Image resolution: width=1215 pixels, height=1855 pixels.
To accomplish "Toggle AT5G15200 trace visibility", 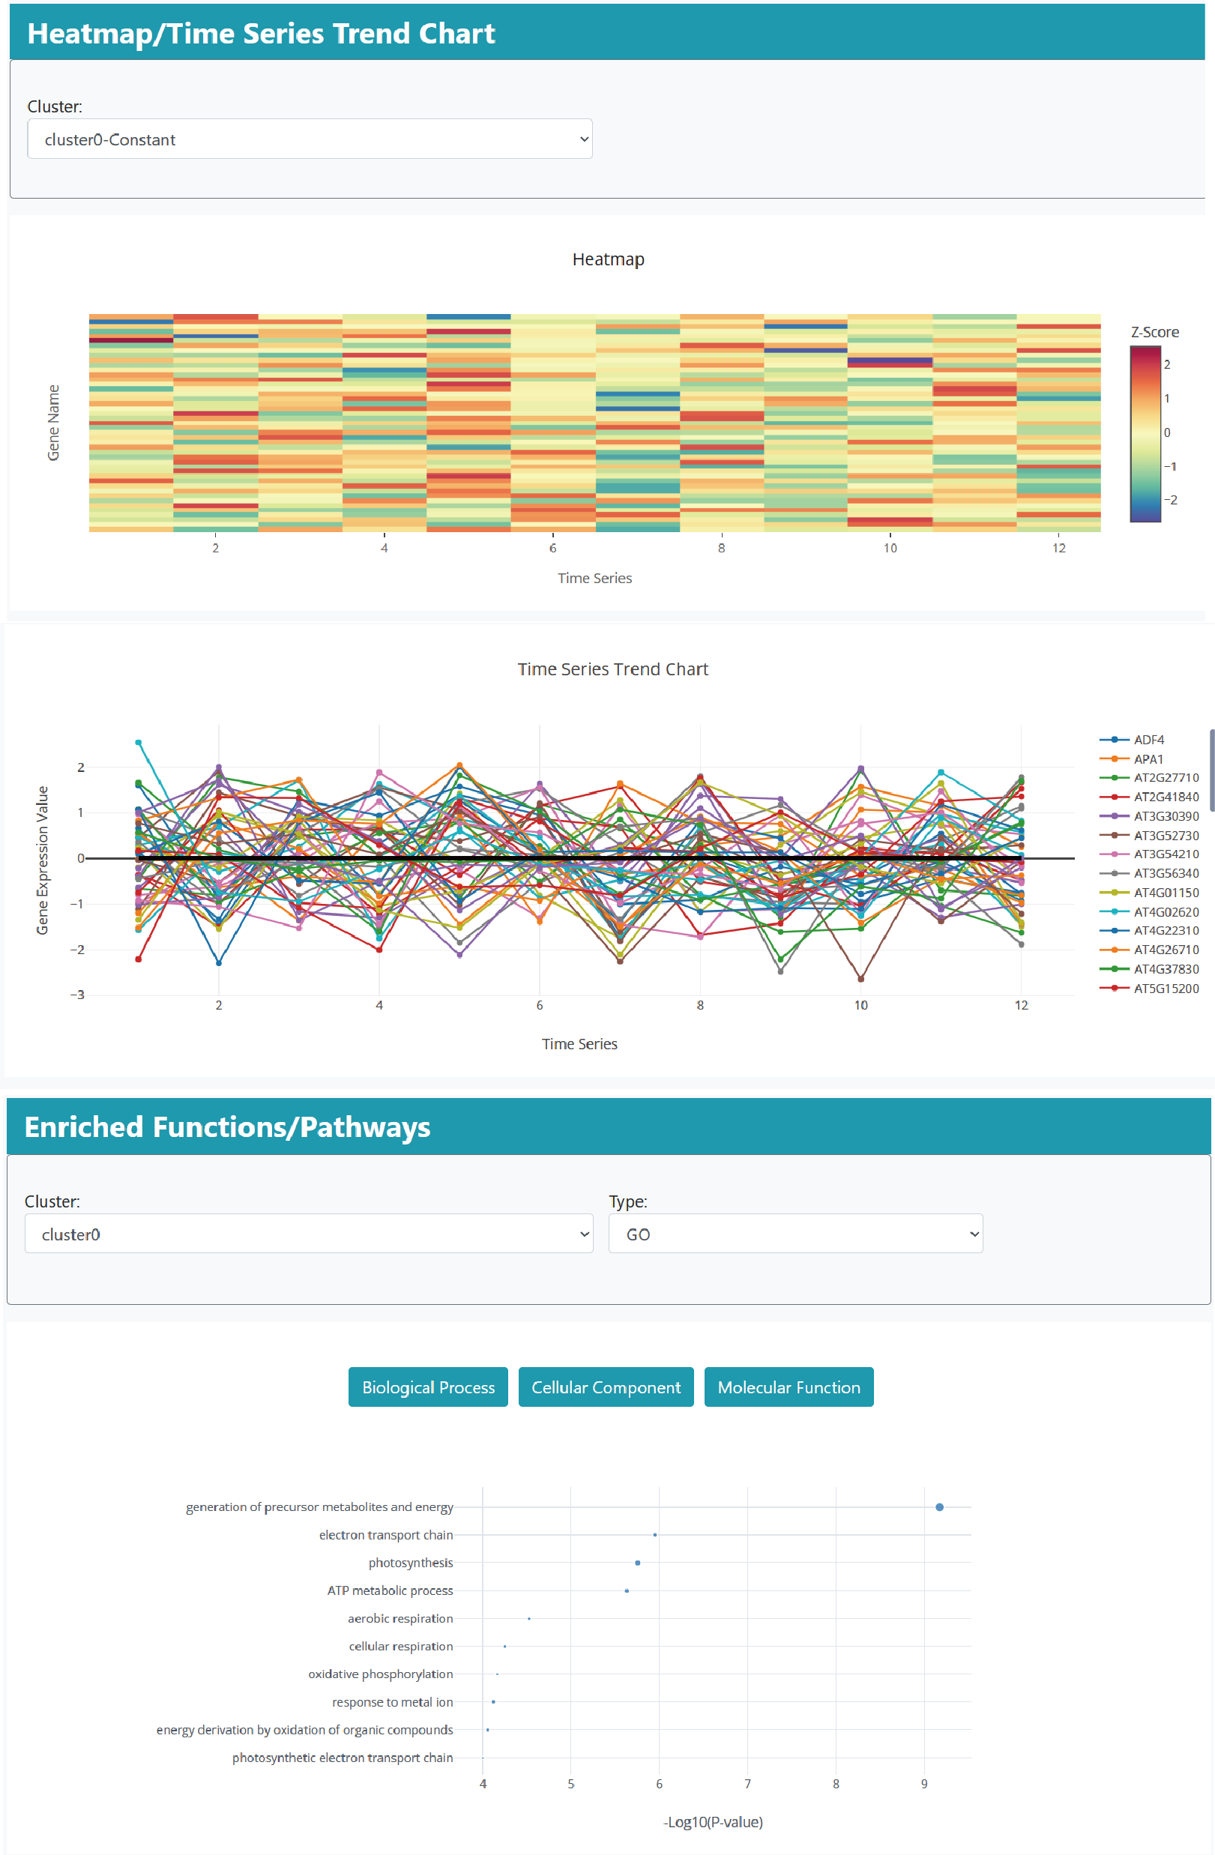I will coord(1165,989).
